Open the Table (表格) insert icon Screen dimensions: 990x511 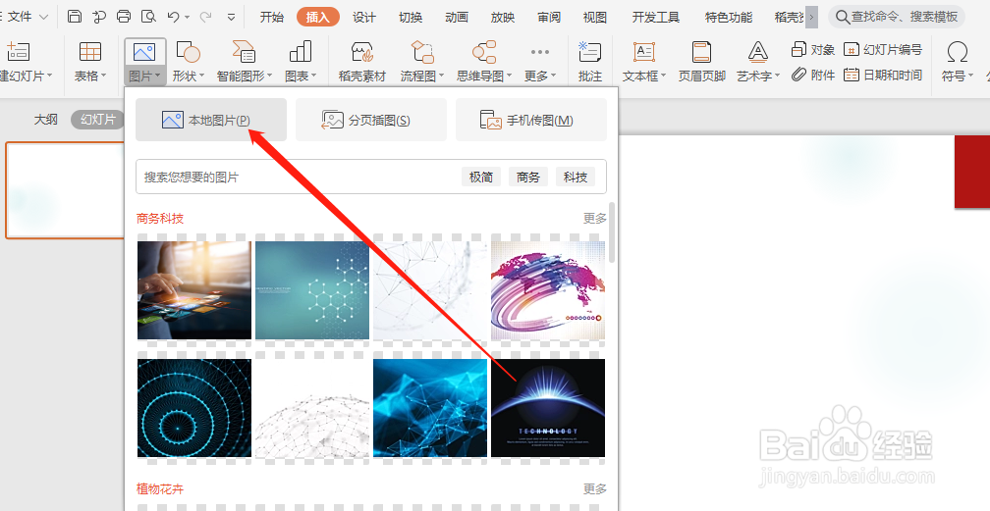tap(90, 52)
